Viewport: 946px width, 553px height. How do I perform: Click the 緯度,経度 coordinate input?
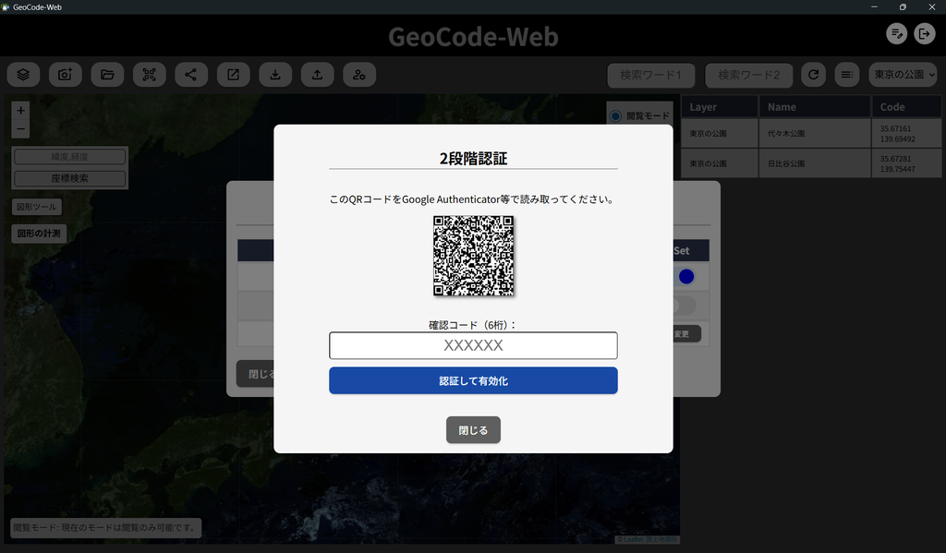[x=70, y=157]
